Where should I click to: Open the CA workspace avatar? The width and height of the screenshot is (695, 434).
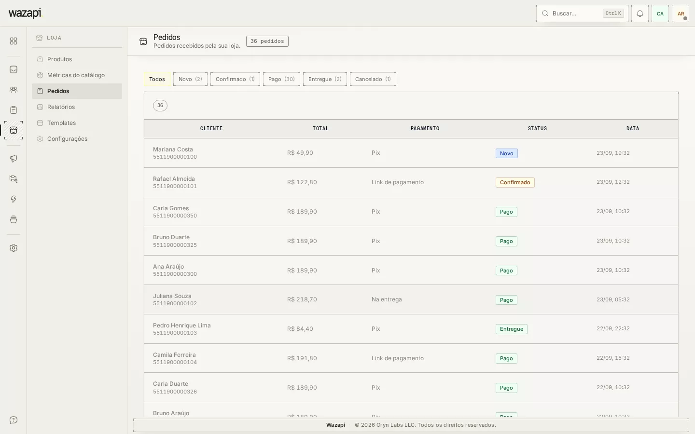(x=660, y=14)
